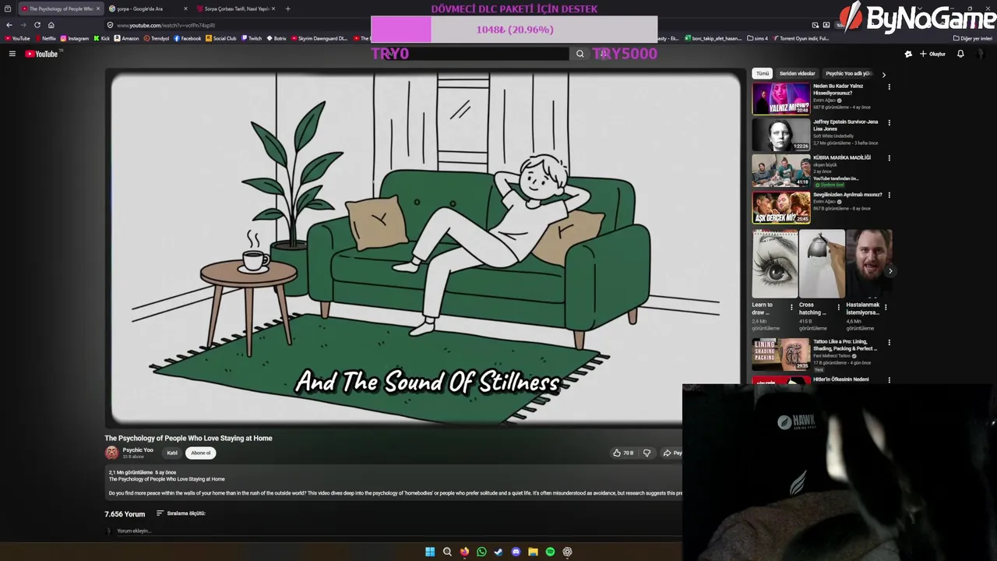This screenshot has height=561, width=997.
Task: Dislike the video with thumbs down
Action: [x=646, y=453]
